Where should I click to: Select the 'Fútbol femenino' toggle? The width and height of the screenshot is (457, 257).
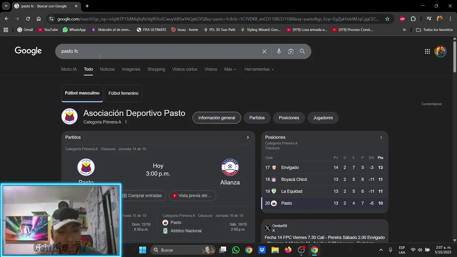coord(123,93)
